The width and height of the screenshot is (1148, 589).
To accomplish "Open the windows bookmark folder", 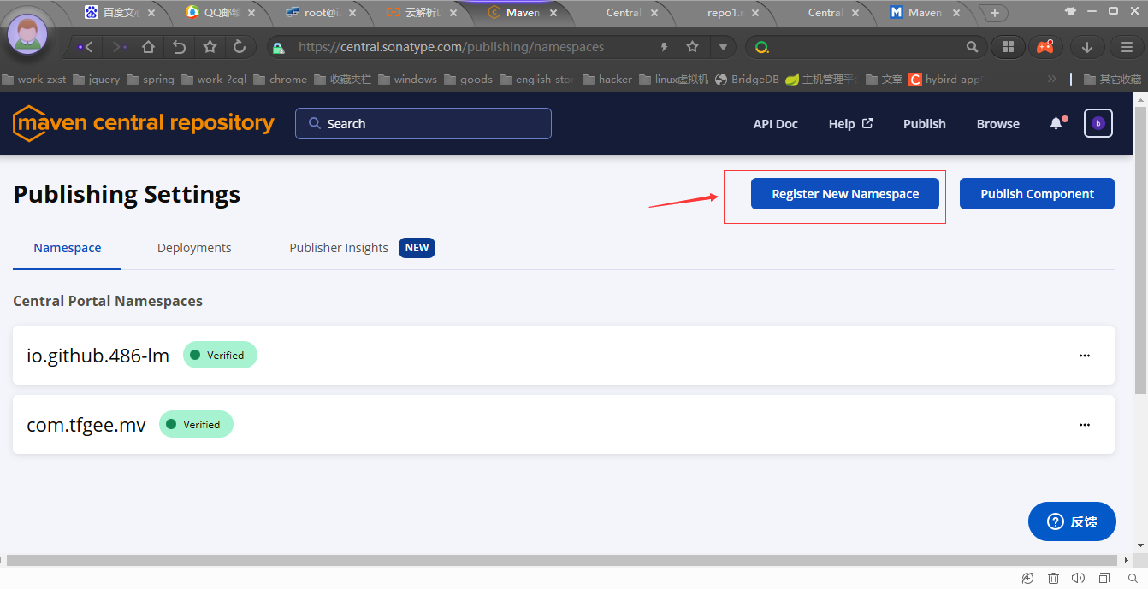I will coord(407,79).
